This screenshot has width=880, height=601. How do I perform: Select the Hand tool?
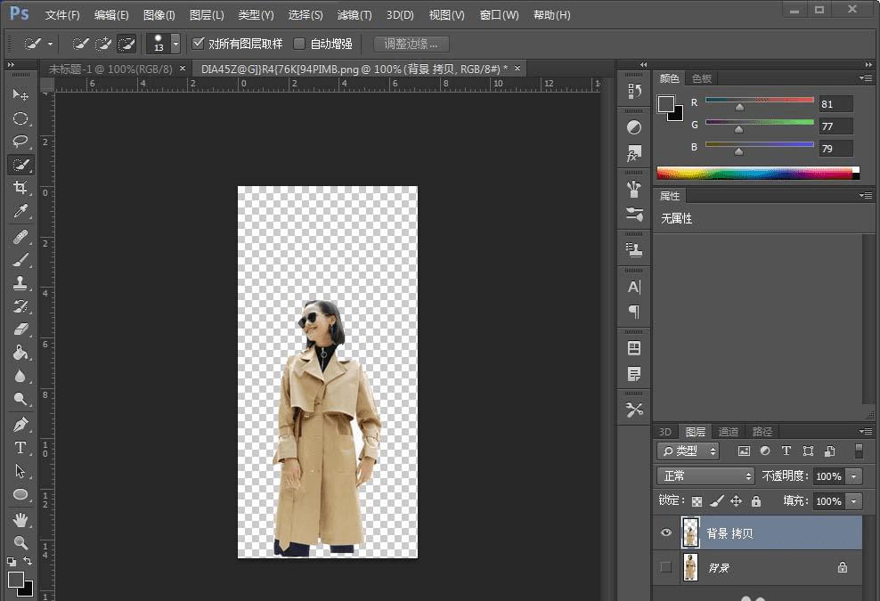[20, 519]
